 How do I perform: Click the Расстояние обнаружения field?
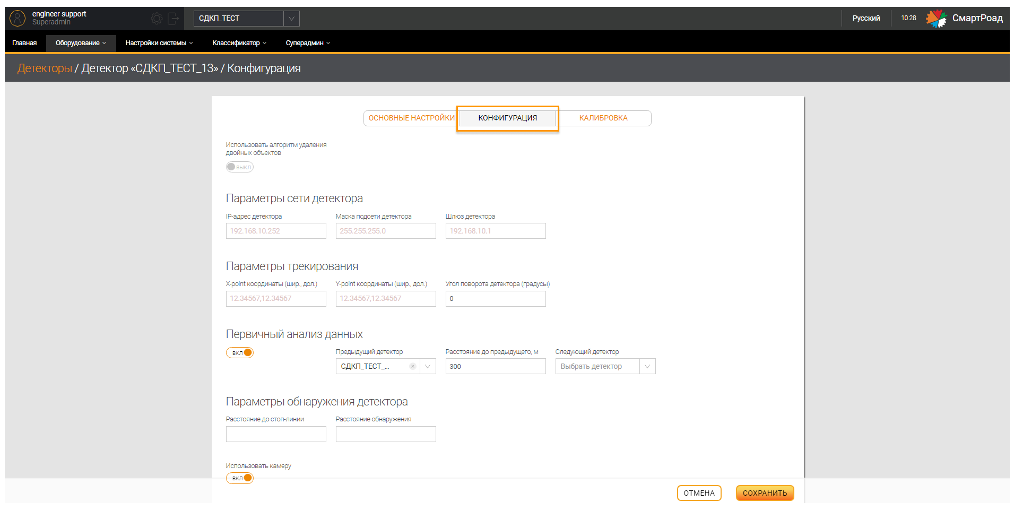point(386,434)
